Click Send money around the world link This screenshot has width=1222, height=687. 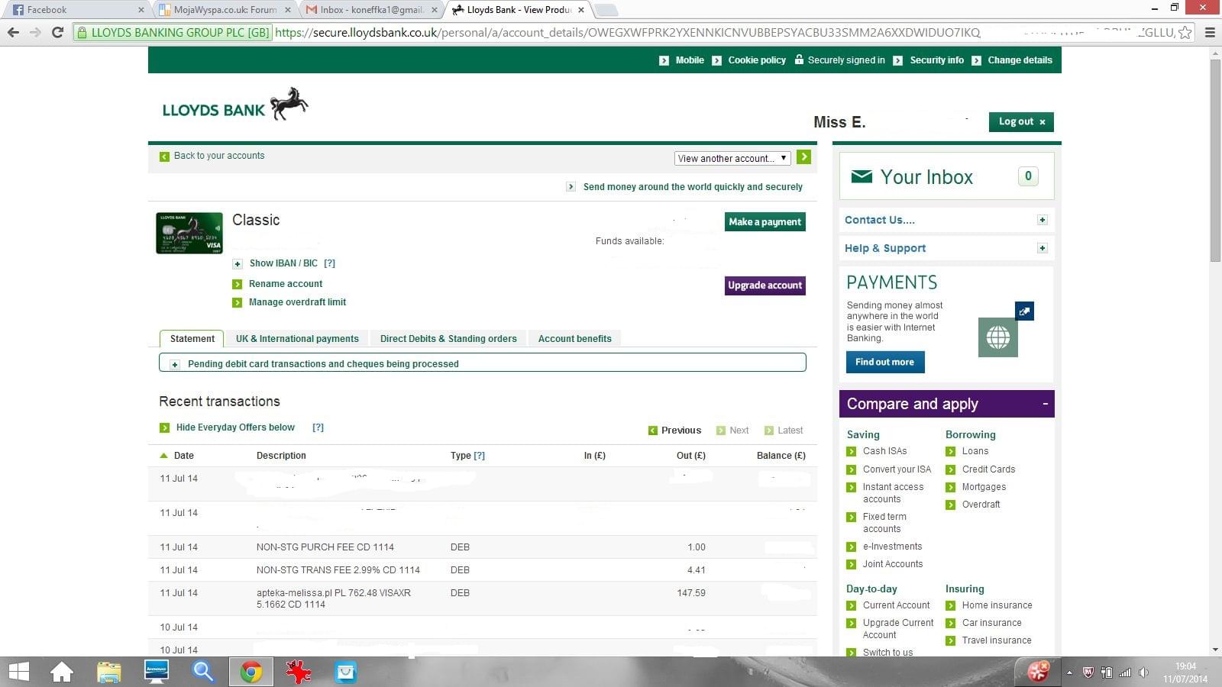(693, 187)
